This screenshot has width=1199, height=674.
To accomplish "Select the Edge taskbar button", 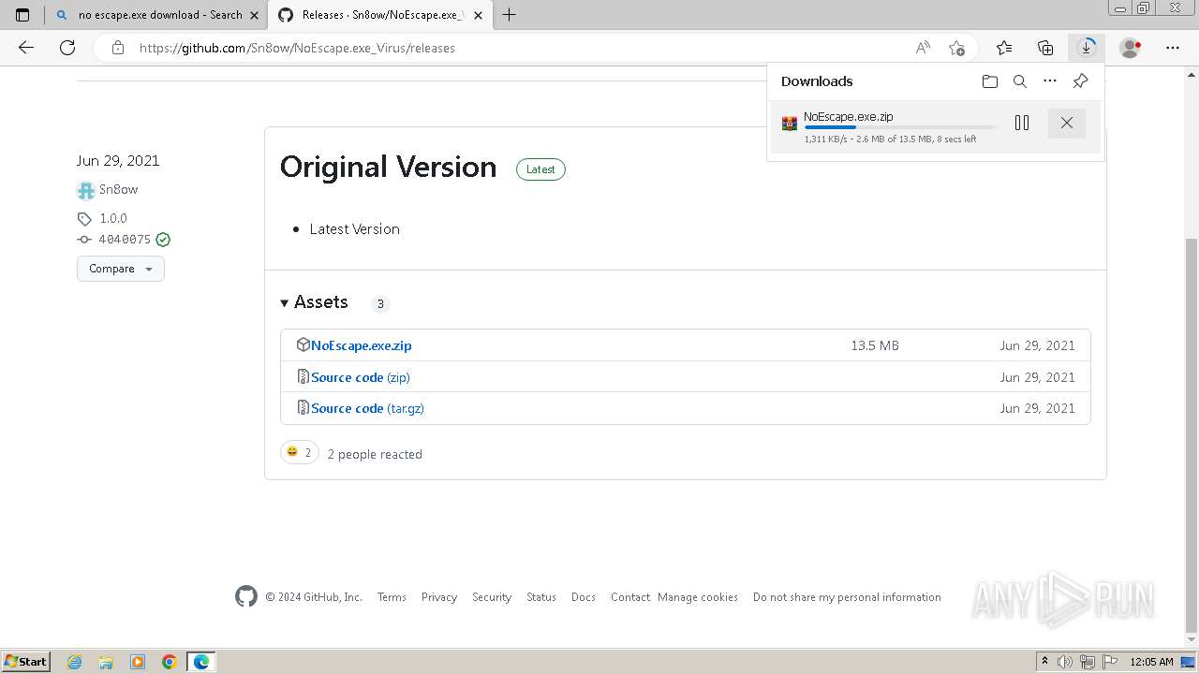I will [x=201, y=662].
